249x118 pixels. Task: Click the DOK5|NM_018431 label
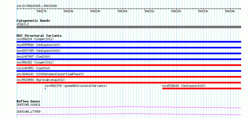(29, 105)
